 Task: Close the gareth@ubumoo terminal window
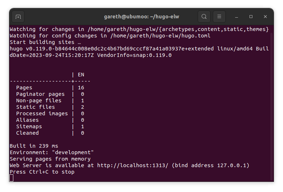pos(265,17)
